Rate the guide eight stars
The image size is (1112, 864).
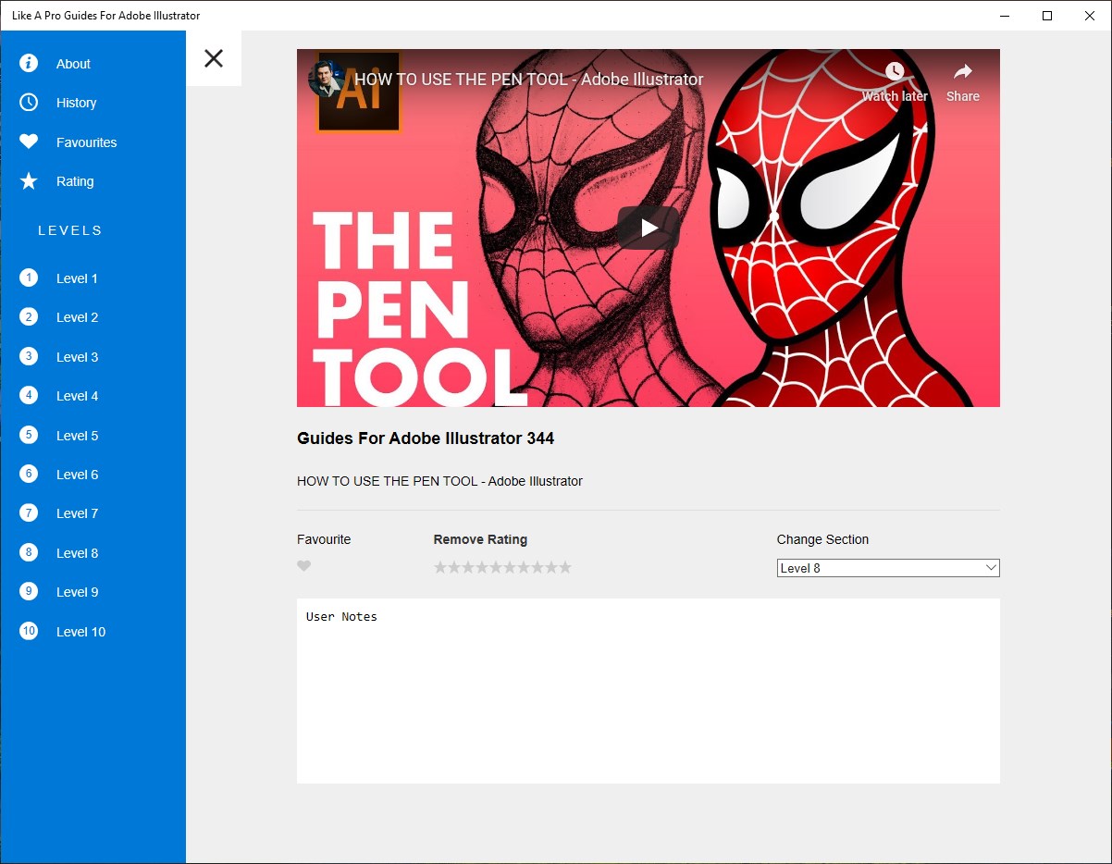[537, 567]
